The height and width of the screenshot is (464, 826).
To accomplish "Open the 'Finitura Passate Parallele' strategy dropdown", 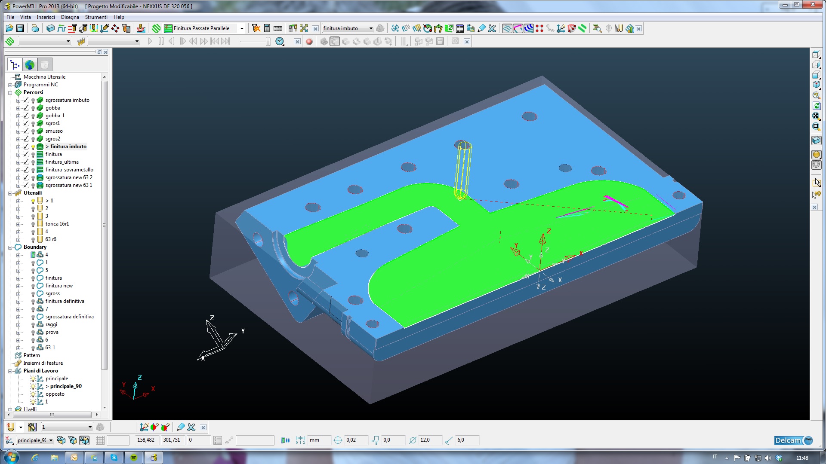I will (x=242, y=29).
